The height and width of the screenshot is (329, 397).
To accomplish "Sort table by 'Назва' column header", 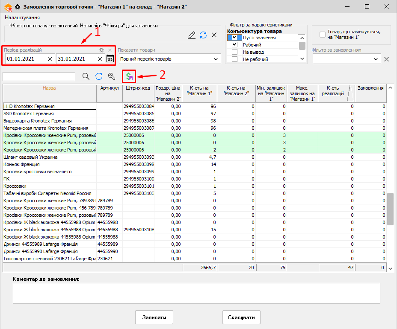I will pyautogui.click(x=49, y=88).
